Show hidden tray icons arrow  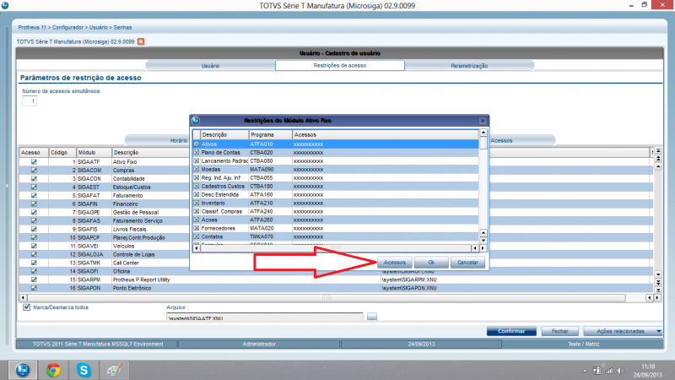click(584, 371)
